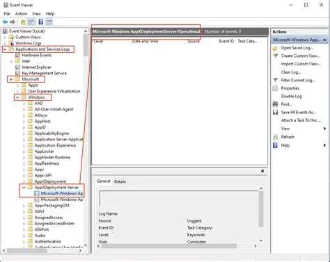Viewport: 330px width, 262px height.
Task: Select the AppReadiness folder
Action: point(47,163)
